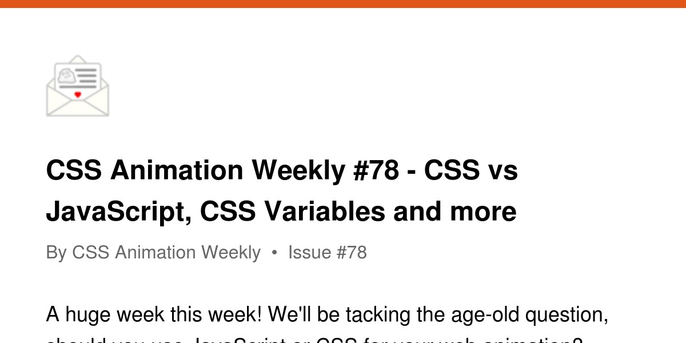Click the partially visible second paragraph line

tap(314, 340)
